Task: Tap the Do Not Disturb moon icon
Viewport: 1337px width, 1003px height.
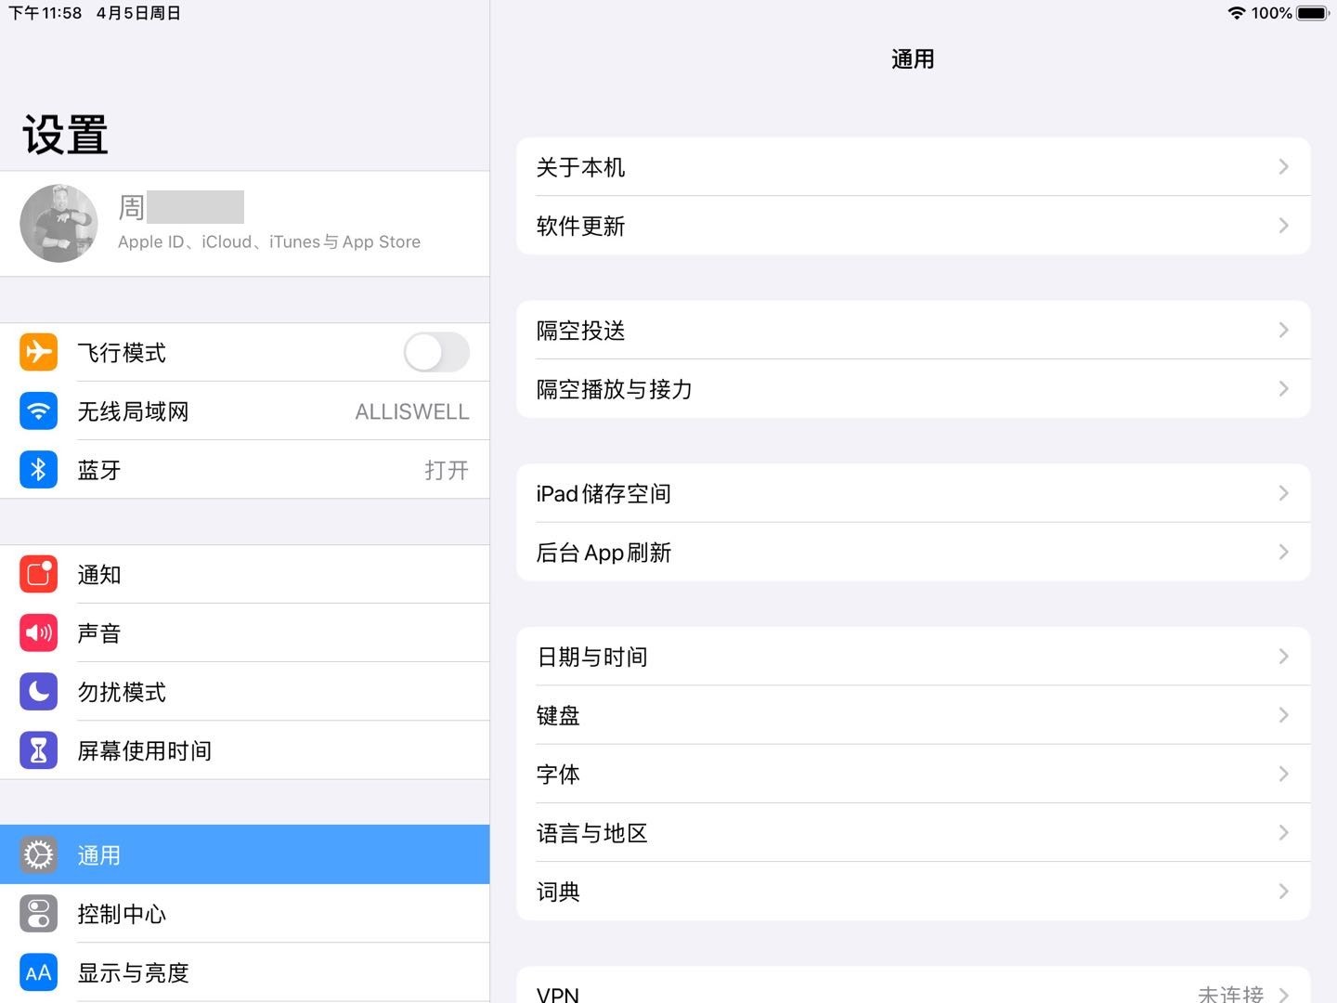Action: click(x=38, y=692)
